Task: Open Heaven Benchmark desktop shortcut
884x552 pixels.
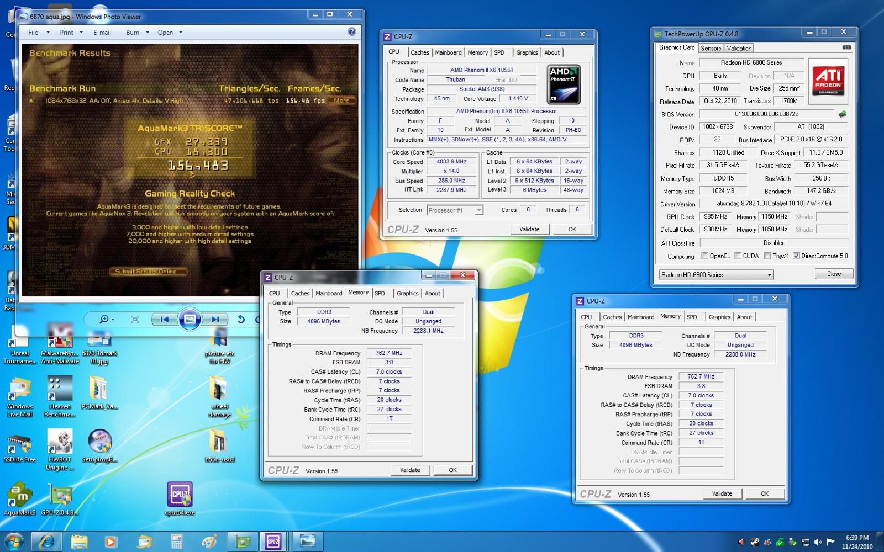Action: [60, 397]
